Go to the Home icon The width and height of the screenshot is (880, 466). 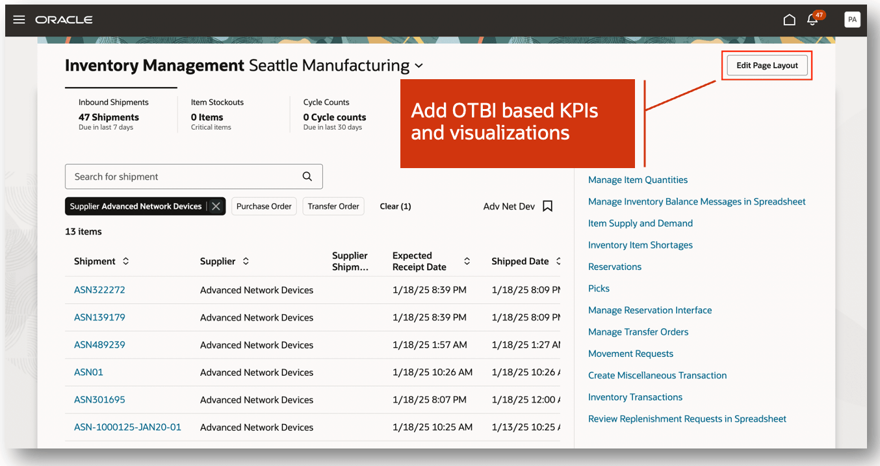tap(789, 19)
